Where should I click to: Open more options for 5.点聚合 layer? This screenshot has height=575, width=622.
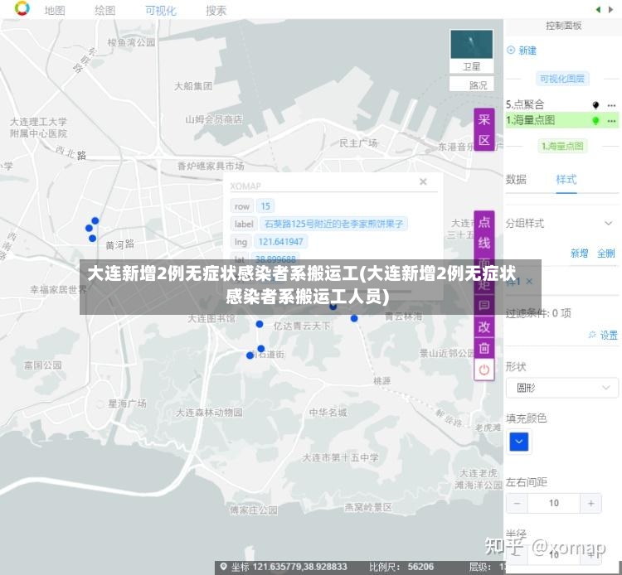(x=611, y=105)
